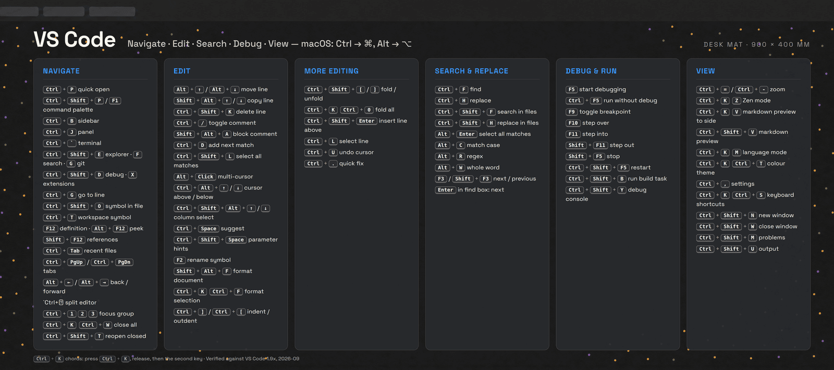Click the 'column select' label
The height and width of the screenshot is (370, 834).
coord(193,218)
